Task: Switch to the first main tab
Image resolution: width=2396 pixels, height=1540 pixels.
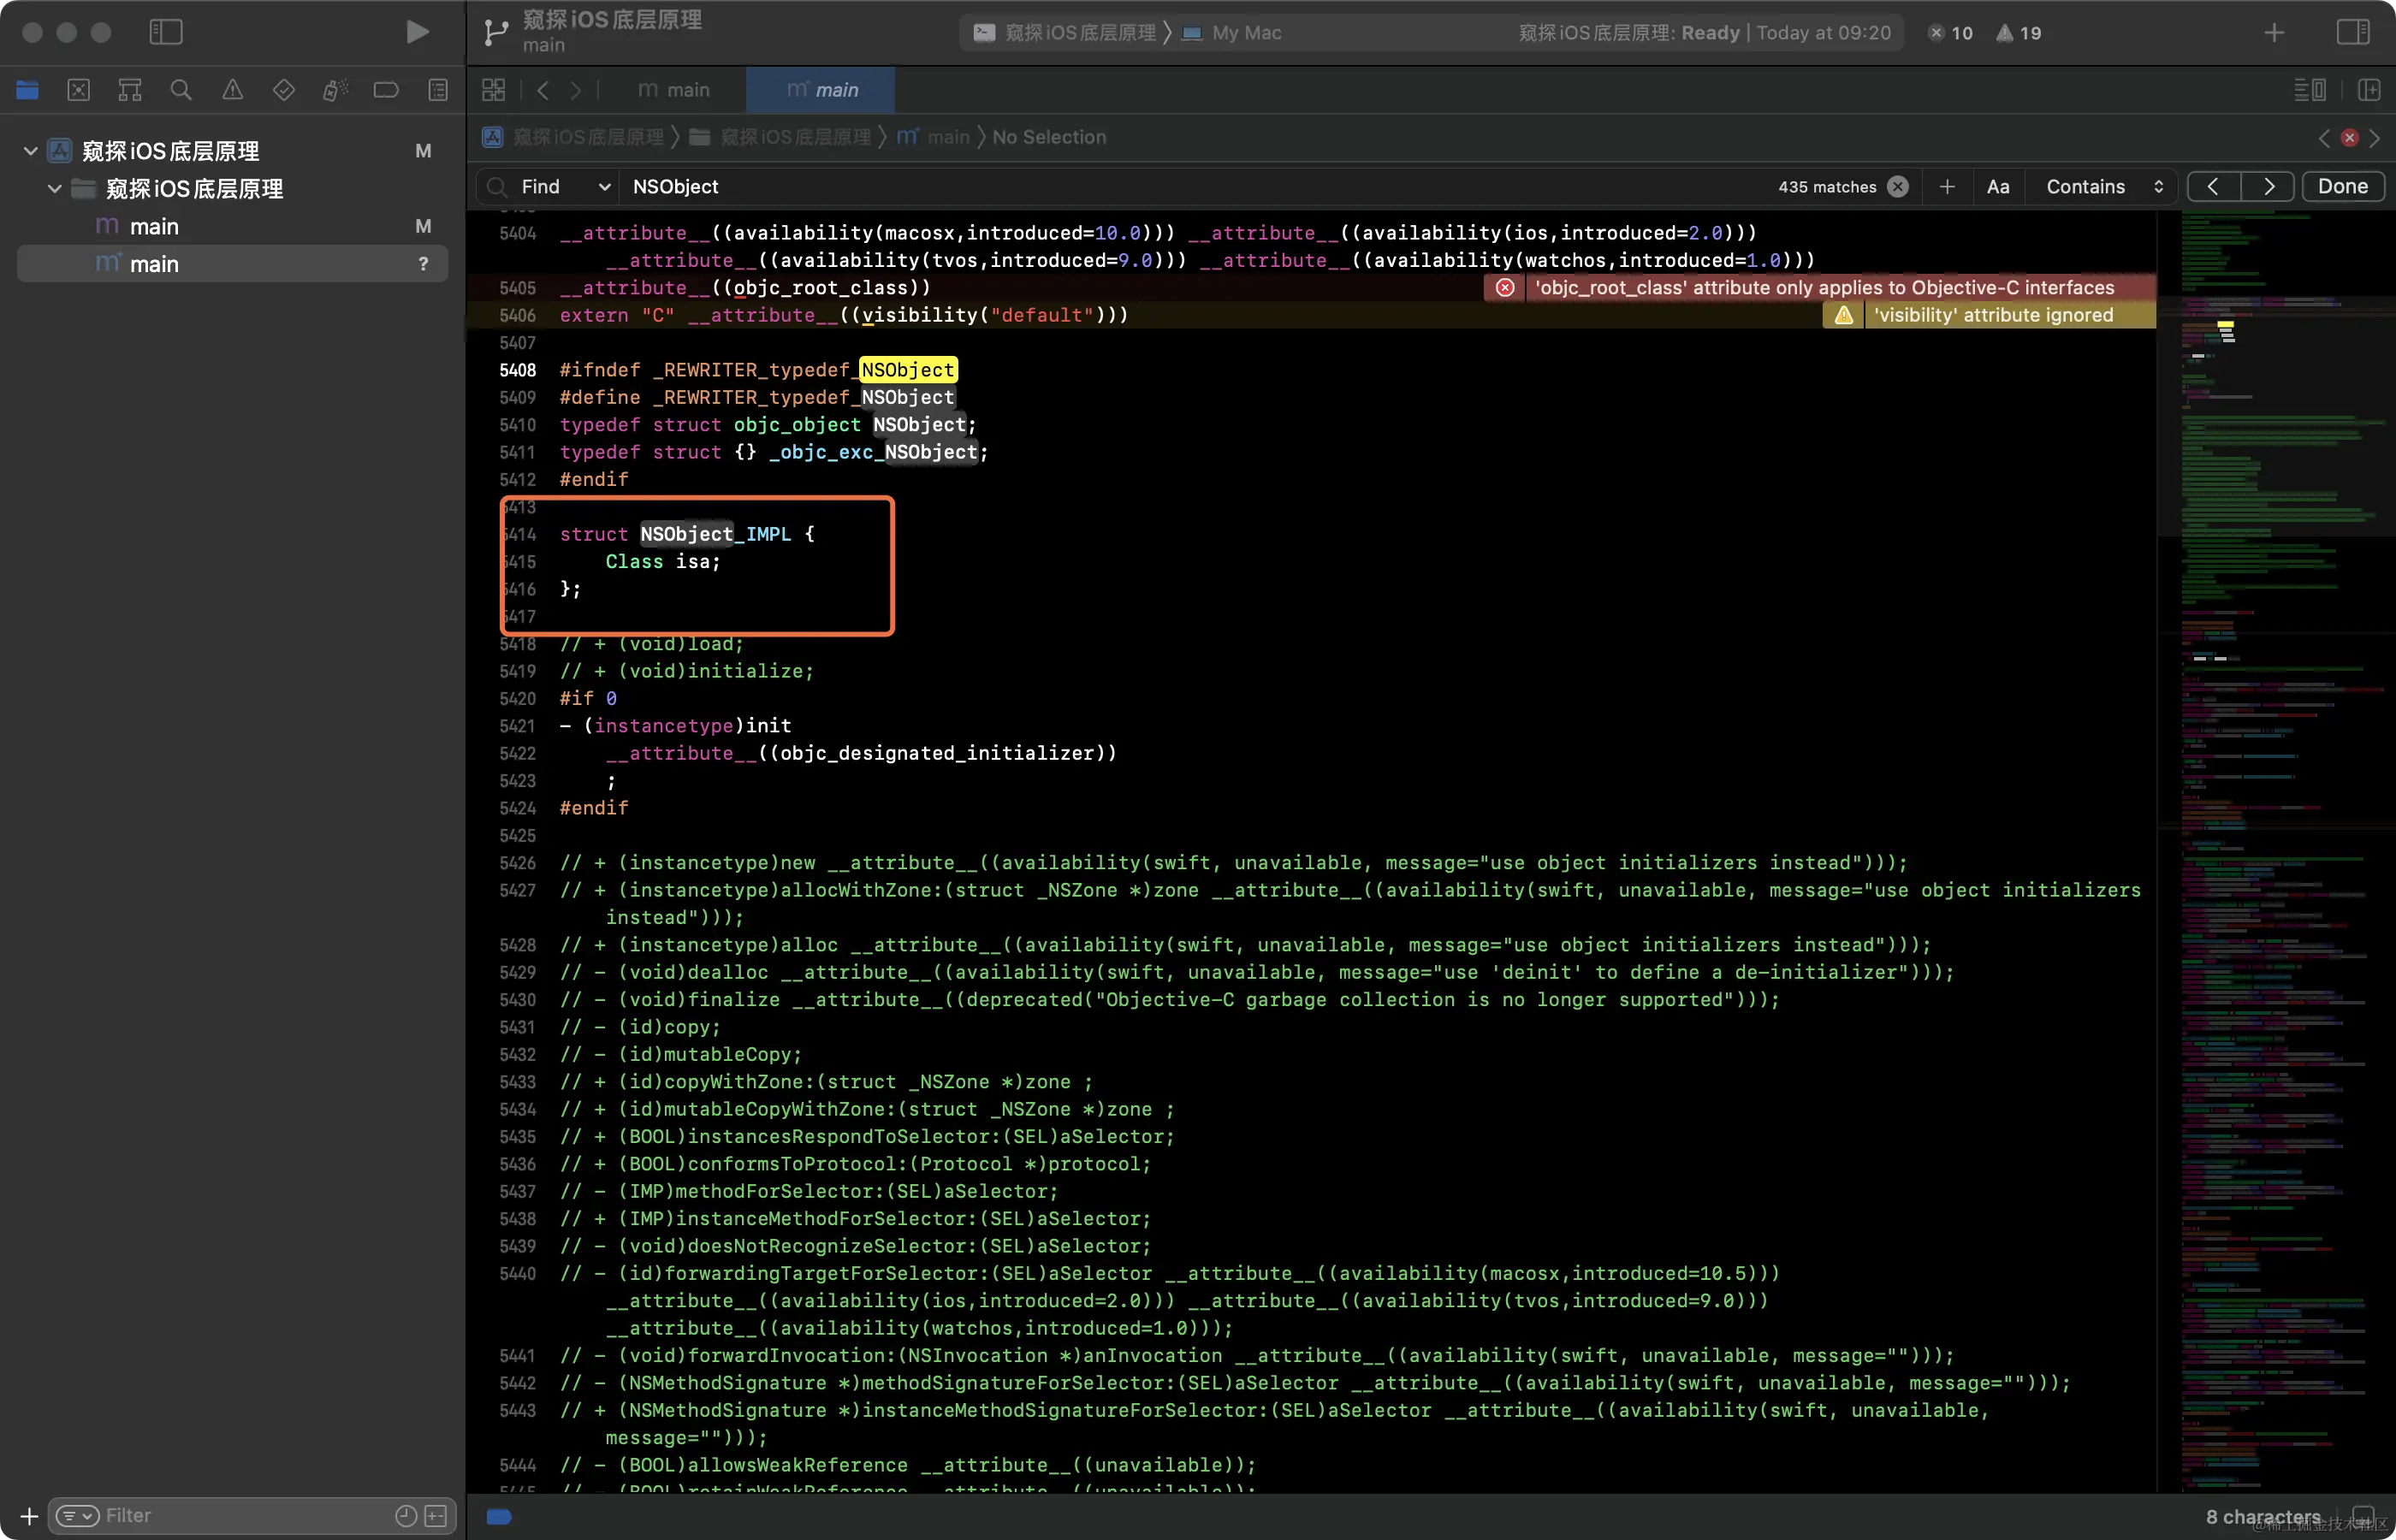Action: click(674, 90)
